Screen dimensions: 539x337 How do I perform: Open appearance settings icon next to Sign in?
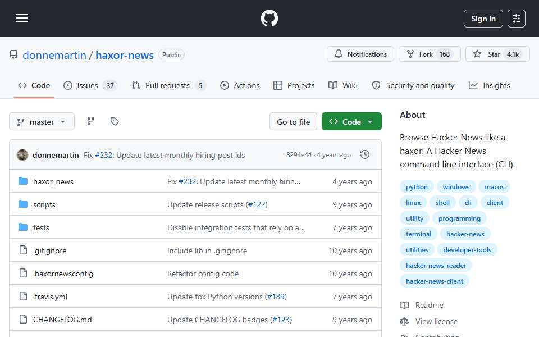click(517, 19)
